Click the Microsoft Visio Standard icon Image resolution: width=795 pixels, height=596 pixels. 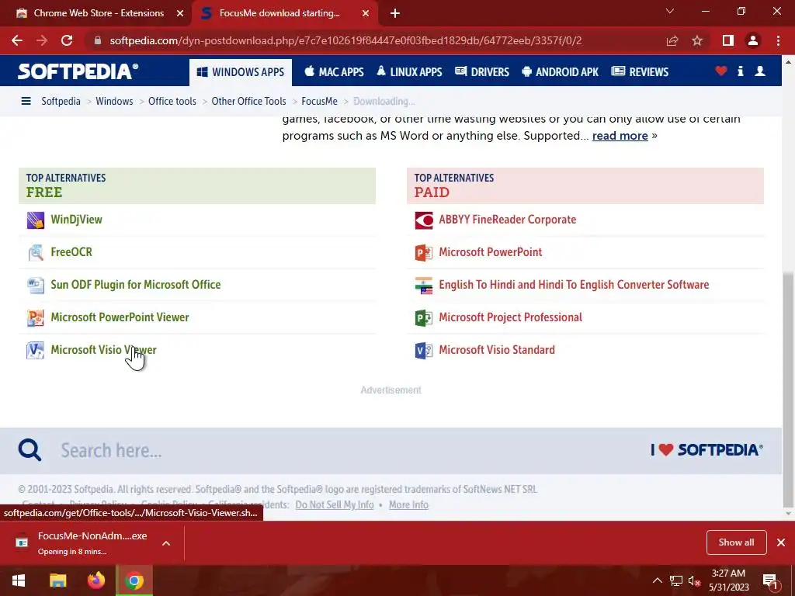[x=424, y=350]
